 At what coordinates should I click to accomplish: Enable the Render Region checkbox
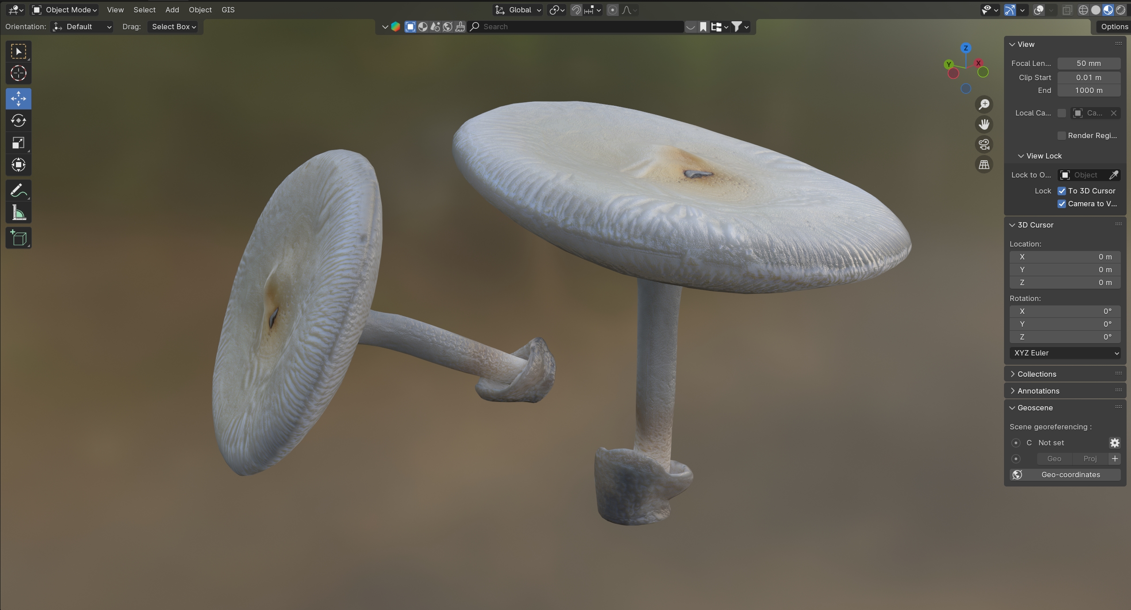click(x=1062, y=135)
